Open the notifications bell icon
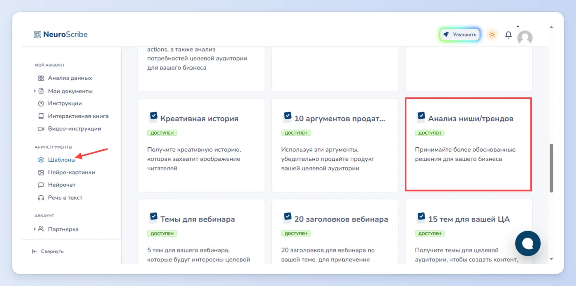The width and height of the screenshot is (576, 286). point(509,35)
